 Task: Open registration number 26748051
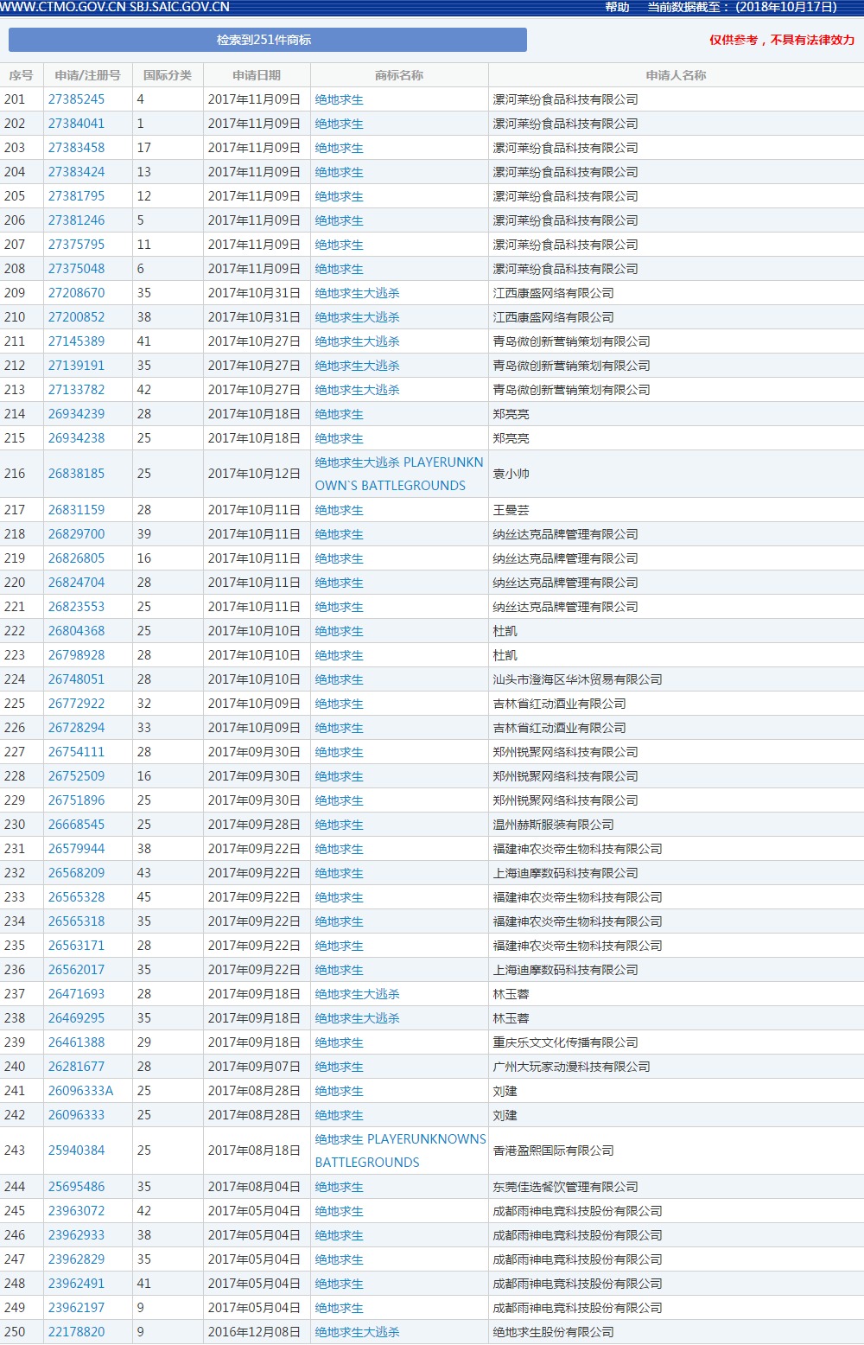tap(76, 679)
